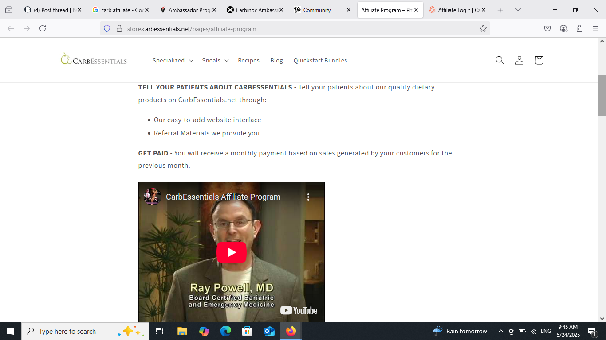Click the tracking protection shield icon

(106, 29)
